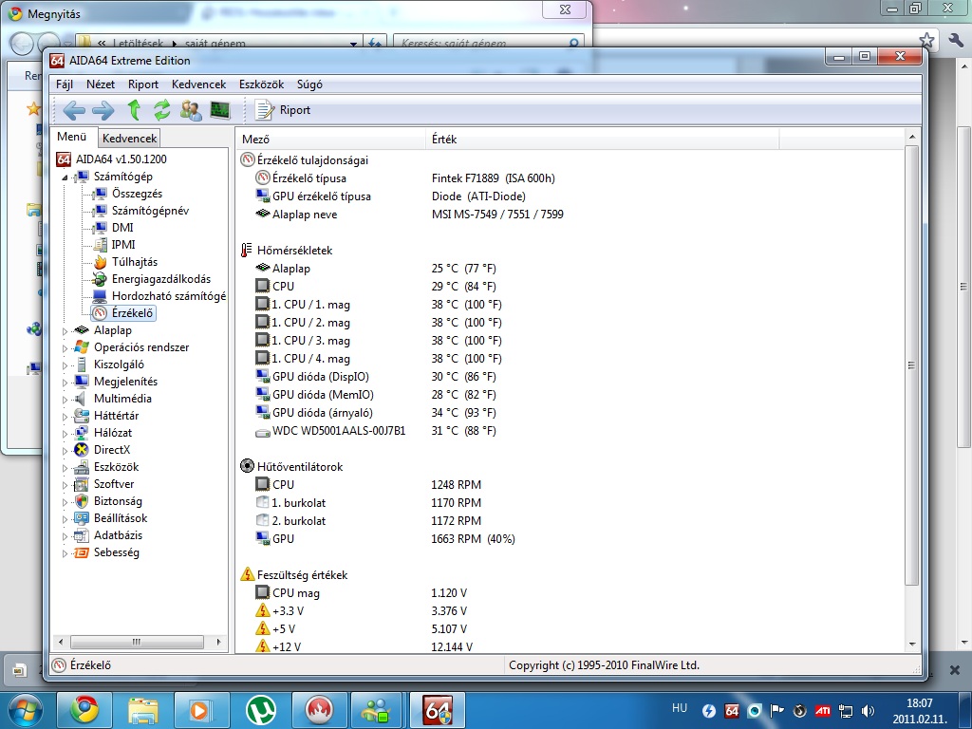Select Hordozható számítógép tree item
The width and height of the screenshot is (972, 729).
pyautogui.click(x=169, y=296)
